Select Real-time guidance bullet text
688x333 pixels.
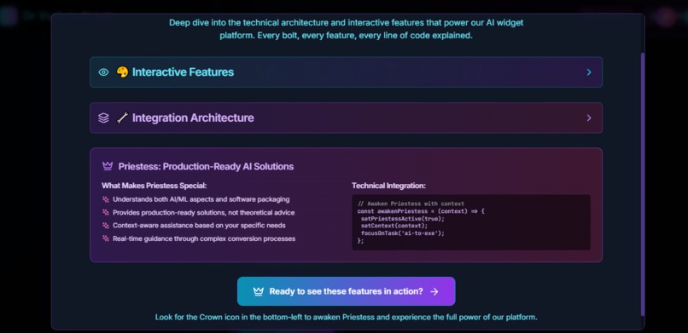(204, 239)
